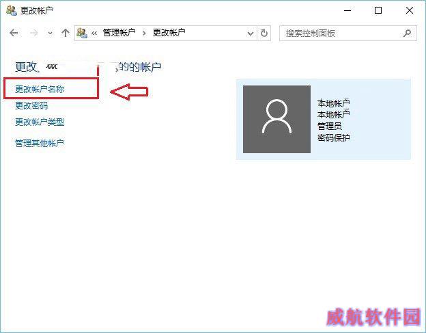Open the 更改密码 link

pyautogui.click(x=31, y=105)
